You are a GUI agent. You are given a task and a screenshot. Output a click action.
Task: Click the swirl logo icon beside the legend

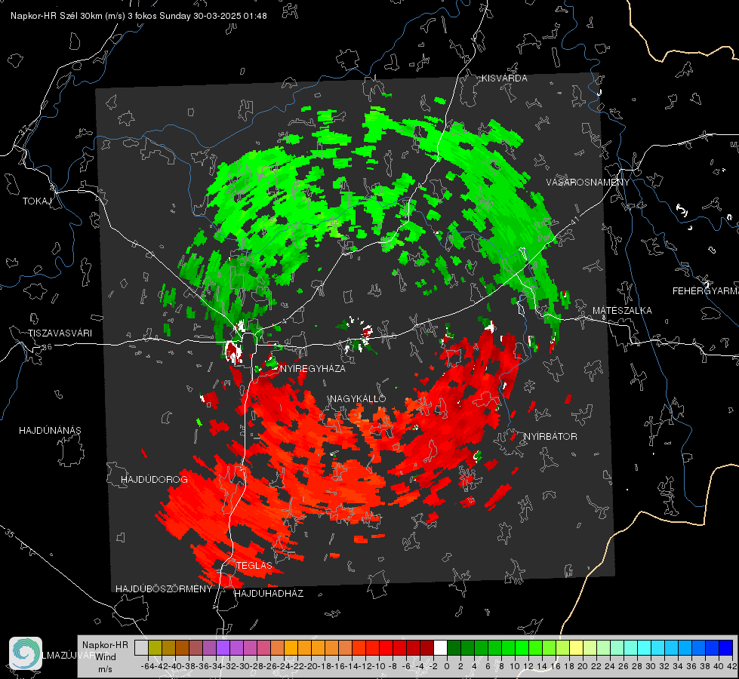(x=26, y=653)
